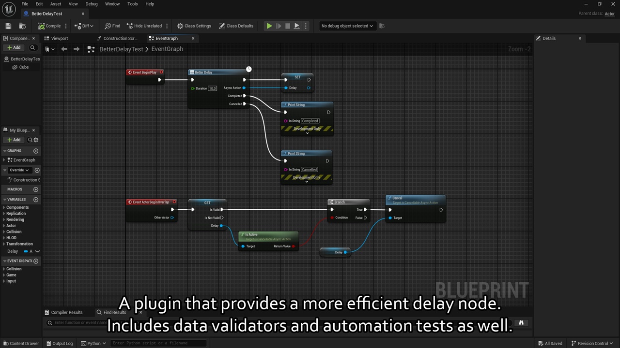Add a new graph with the plus icon
The height and width of the screenshot is (348, 620).
pos(36,151)
